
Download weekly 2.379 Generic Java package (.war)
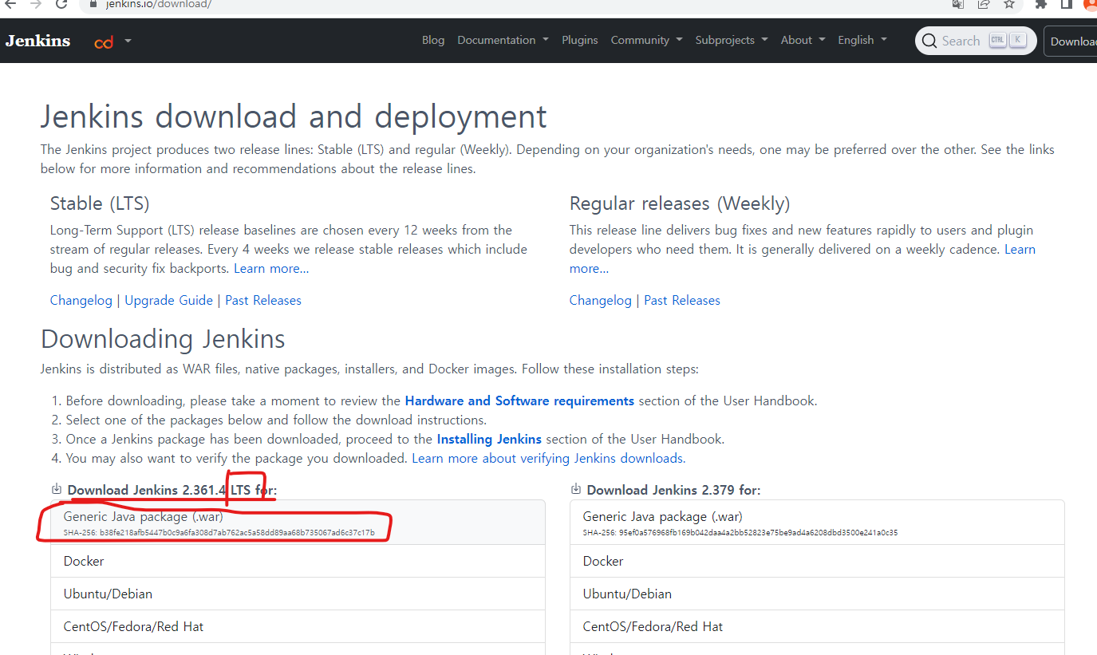click(818, 523)
